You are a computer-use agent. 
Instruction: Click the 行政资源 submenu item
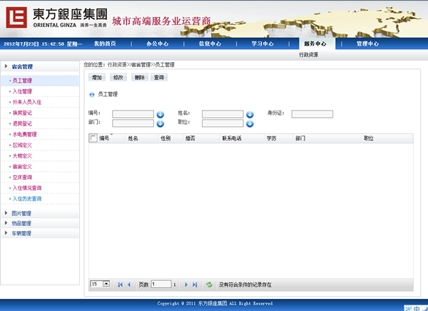tap(308, 55)
